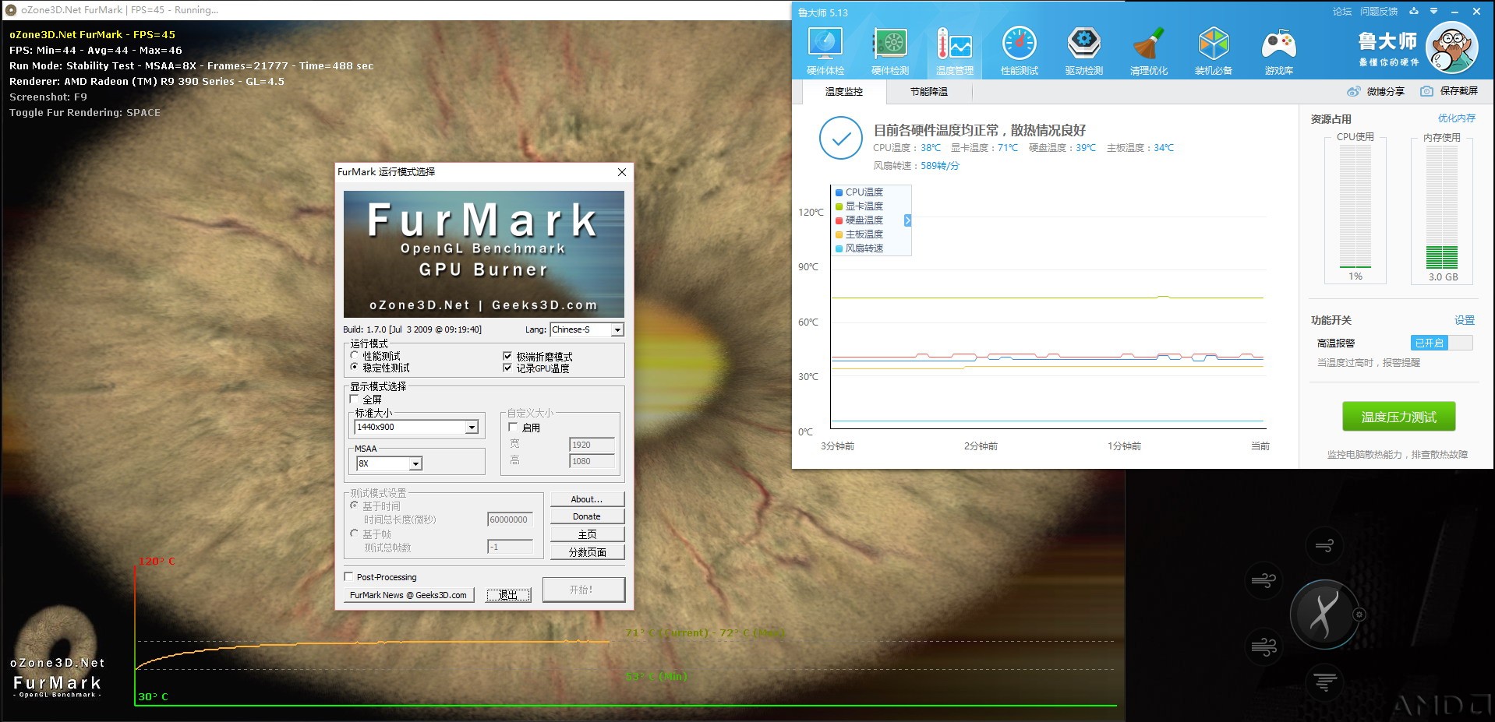Click FurMark Donate button
The height and width of the screenshot is (722, 1495).
pyautogui.click(x=587, y=516)
